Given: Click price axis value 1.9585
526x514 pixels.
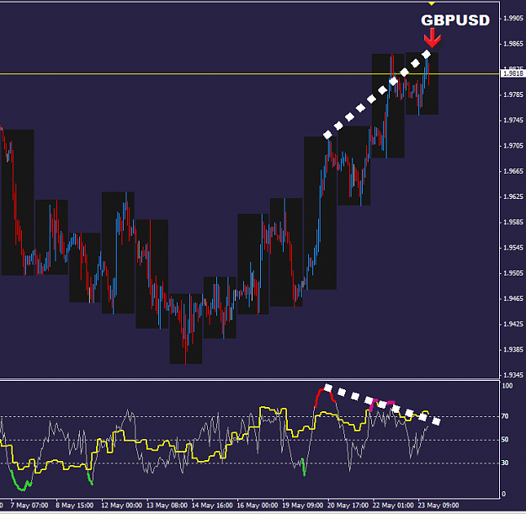Looking at the screenshot, I should 513,222.
